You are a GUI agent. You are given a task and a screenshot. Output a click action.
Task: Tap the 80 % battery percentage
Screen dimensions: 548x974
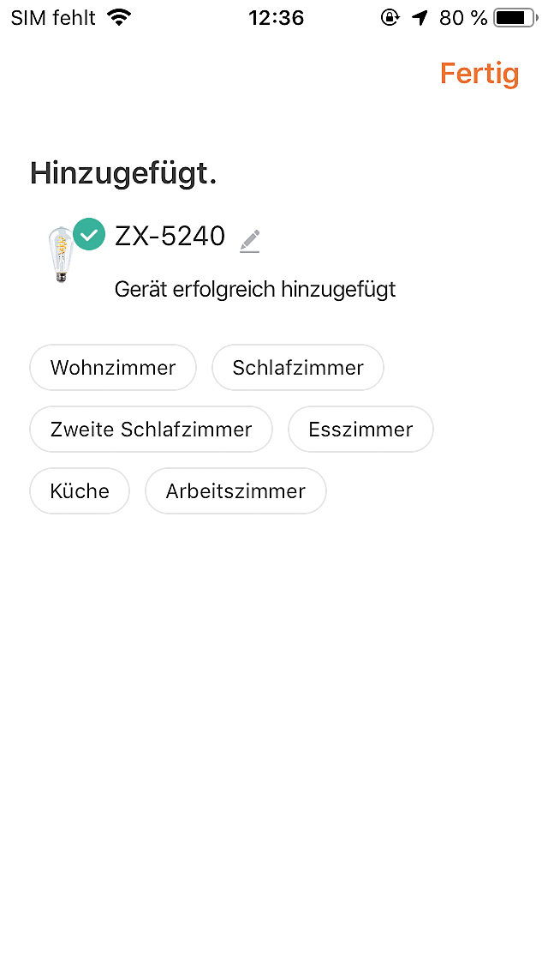pos(463,17)
